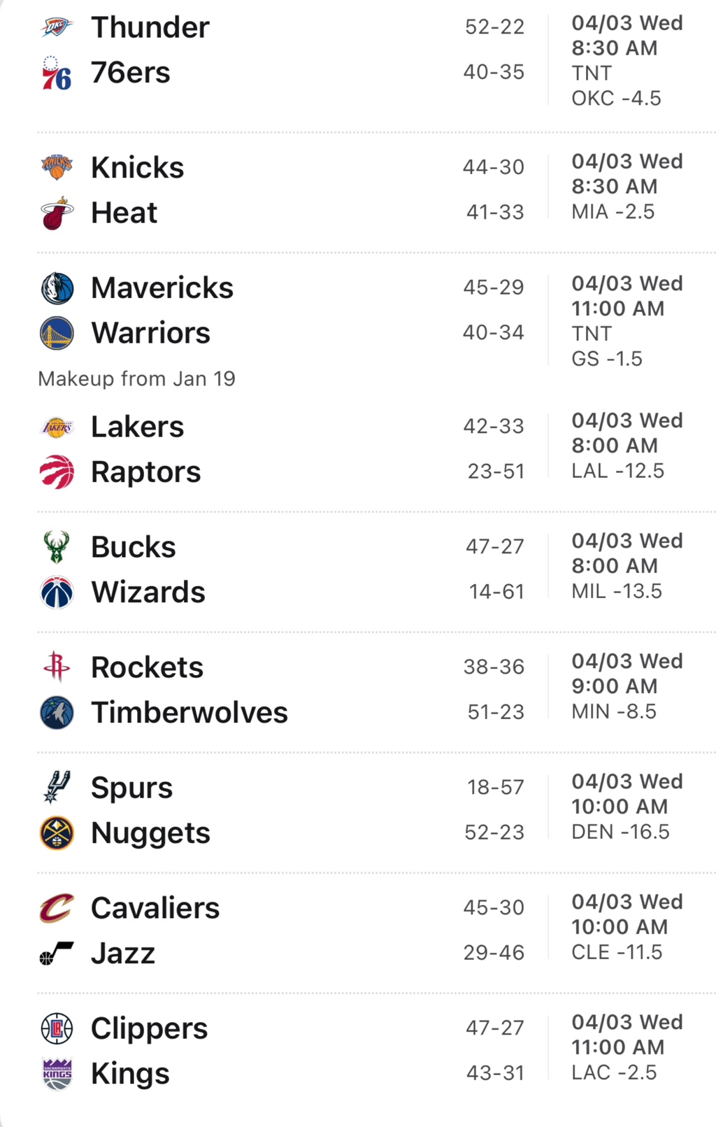This screenshot has height=1127, width=716.
Task: Tap the Dallas Mavericks logo
Action: point(57,288)
